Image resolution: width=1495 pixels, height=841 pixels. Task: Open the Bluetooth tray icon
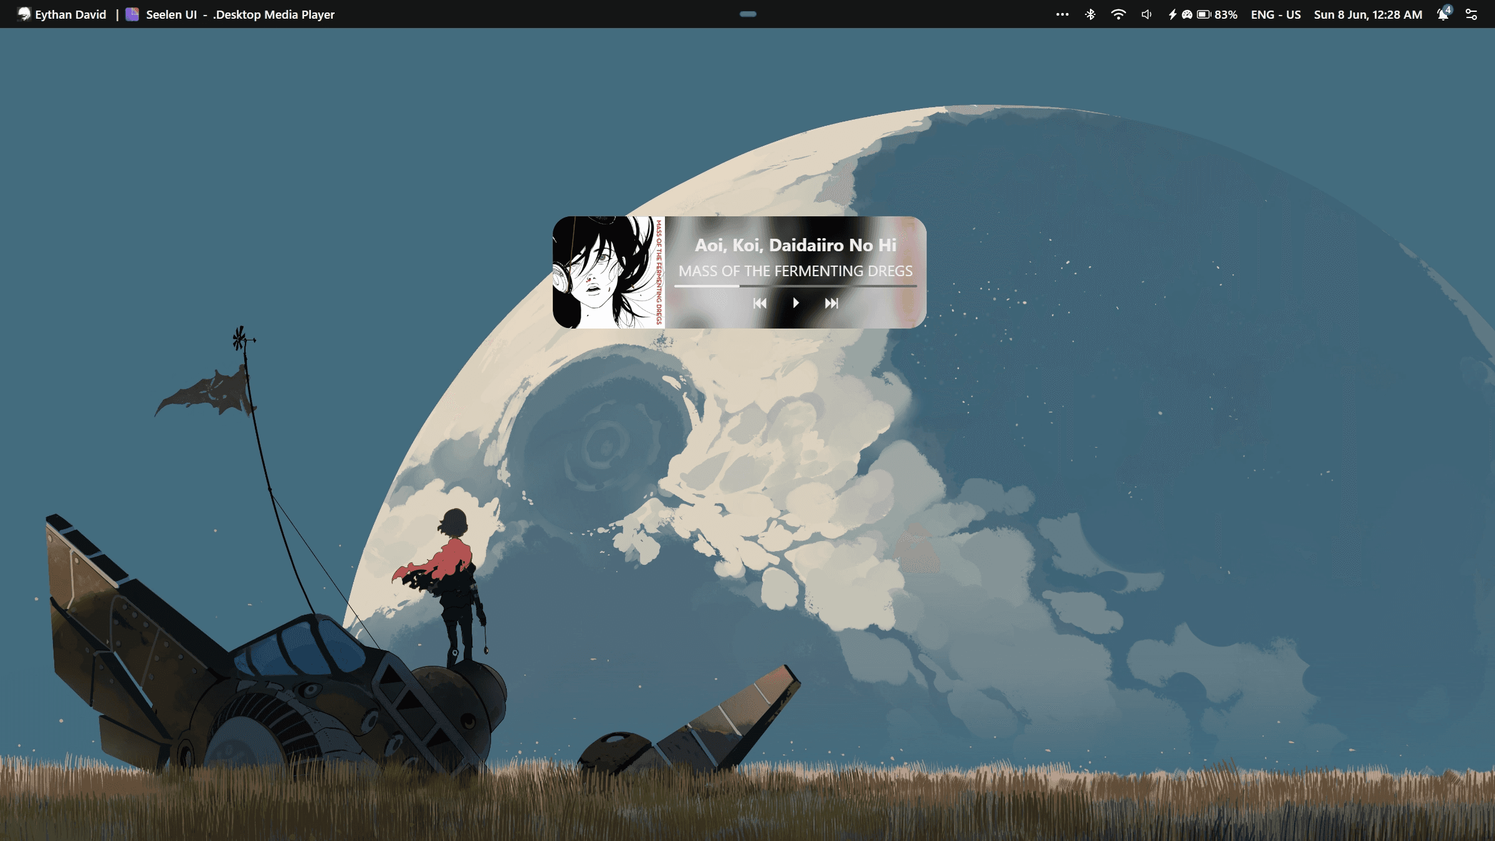point(1090,14)
